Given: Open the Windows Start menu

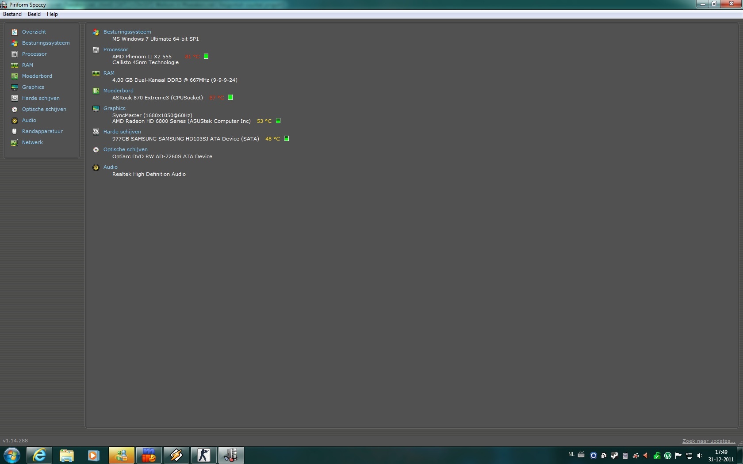Looking at the screenshot, I should point(12,455).
